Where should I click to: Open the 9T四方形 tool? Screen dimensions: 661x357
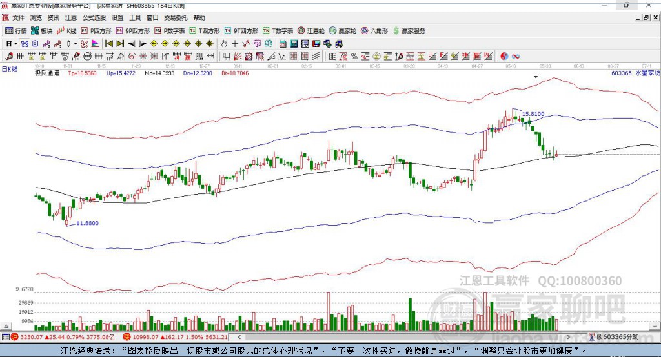click(241, 31)
